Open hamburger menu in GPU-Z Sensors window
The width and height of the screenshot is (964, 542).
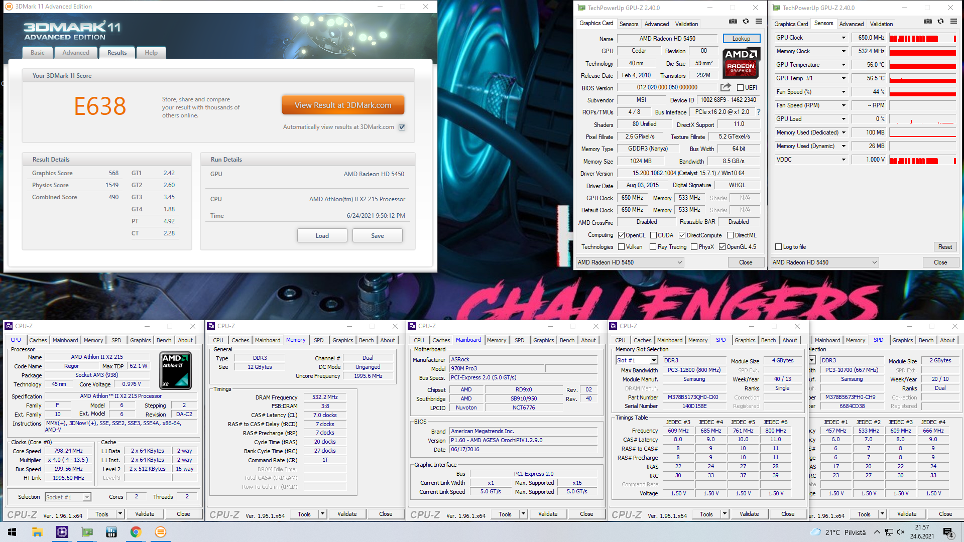pos(953,22)
